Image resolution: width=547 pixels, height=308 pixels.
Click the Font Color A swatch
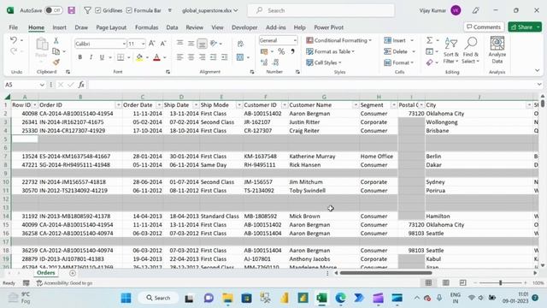[156, 57]
